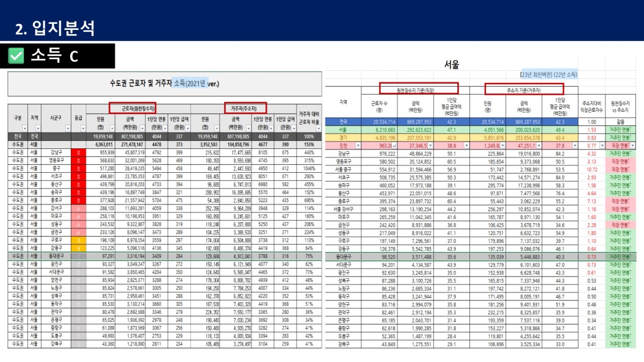This screenshot has height=362, width=644.
Task: Select the 8105 cell in 강남구 row
Action: coord(263,153)
